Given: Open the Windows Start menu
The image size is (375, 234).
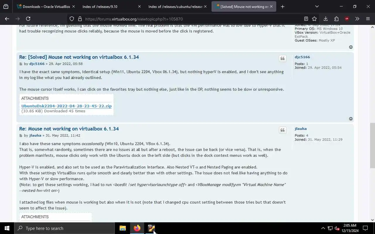Looking at the screenshot, I should tap(7, 228).
